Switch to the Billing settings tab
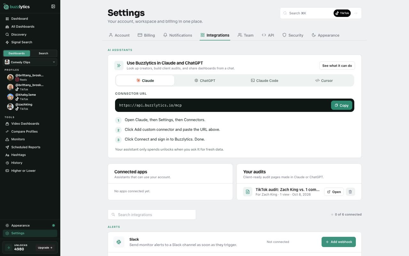Image resolution: width=409 pixels, height=256 pixels. click(146, 35)
